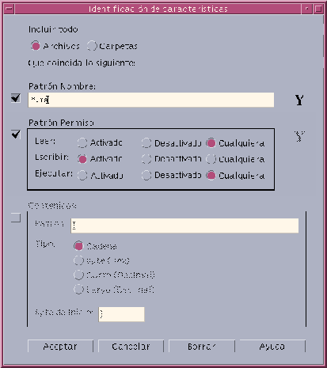Click into the Patrón Nombre text field
The width and height of the screenshot is (327, 368).
pos(151,100)
